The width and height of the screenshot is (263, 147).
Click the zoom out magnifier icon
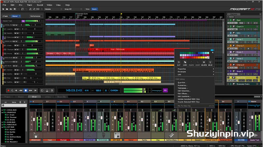coord(34,9)
